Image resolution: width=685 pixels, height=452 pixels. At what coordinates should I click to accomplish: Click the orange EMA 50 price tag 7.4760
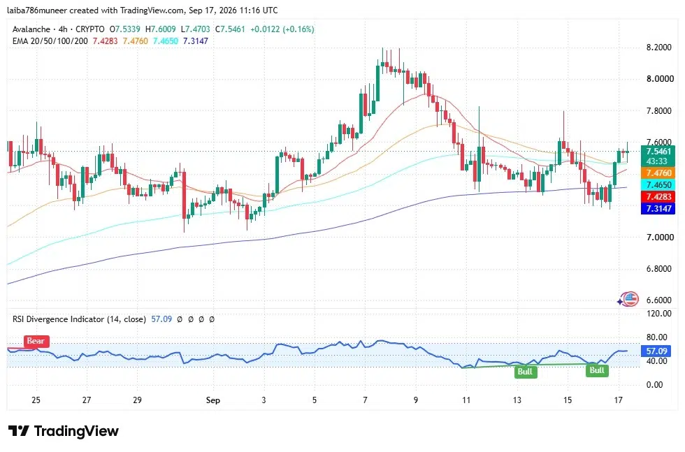658,173
